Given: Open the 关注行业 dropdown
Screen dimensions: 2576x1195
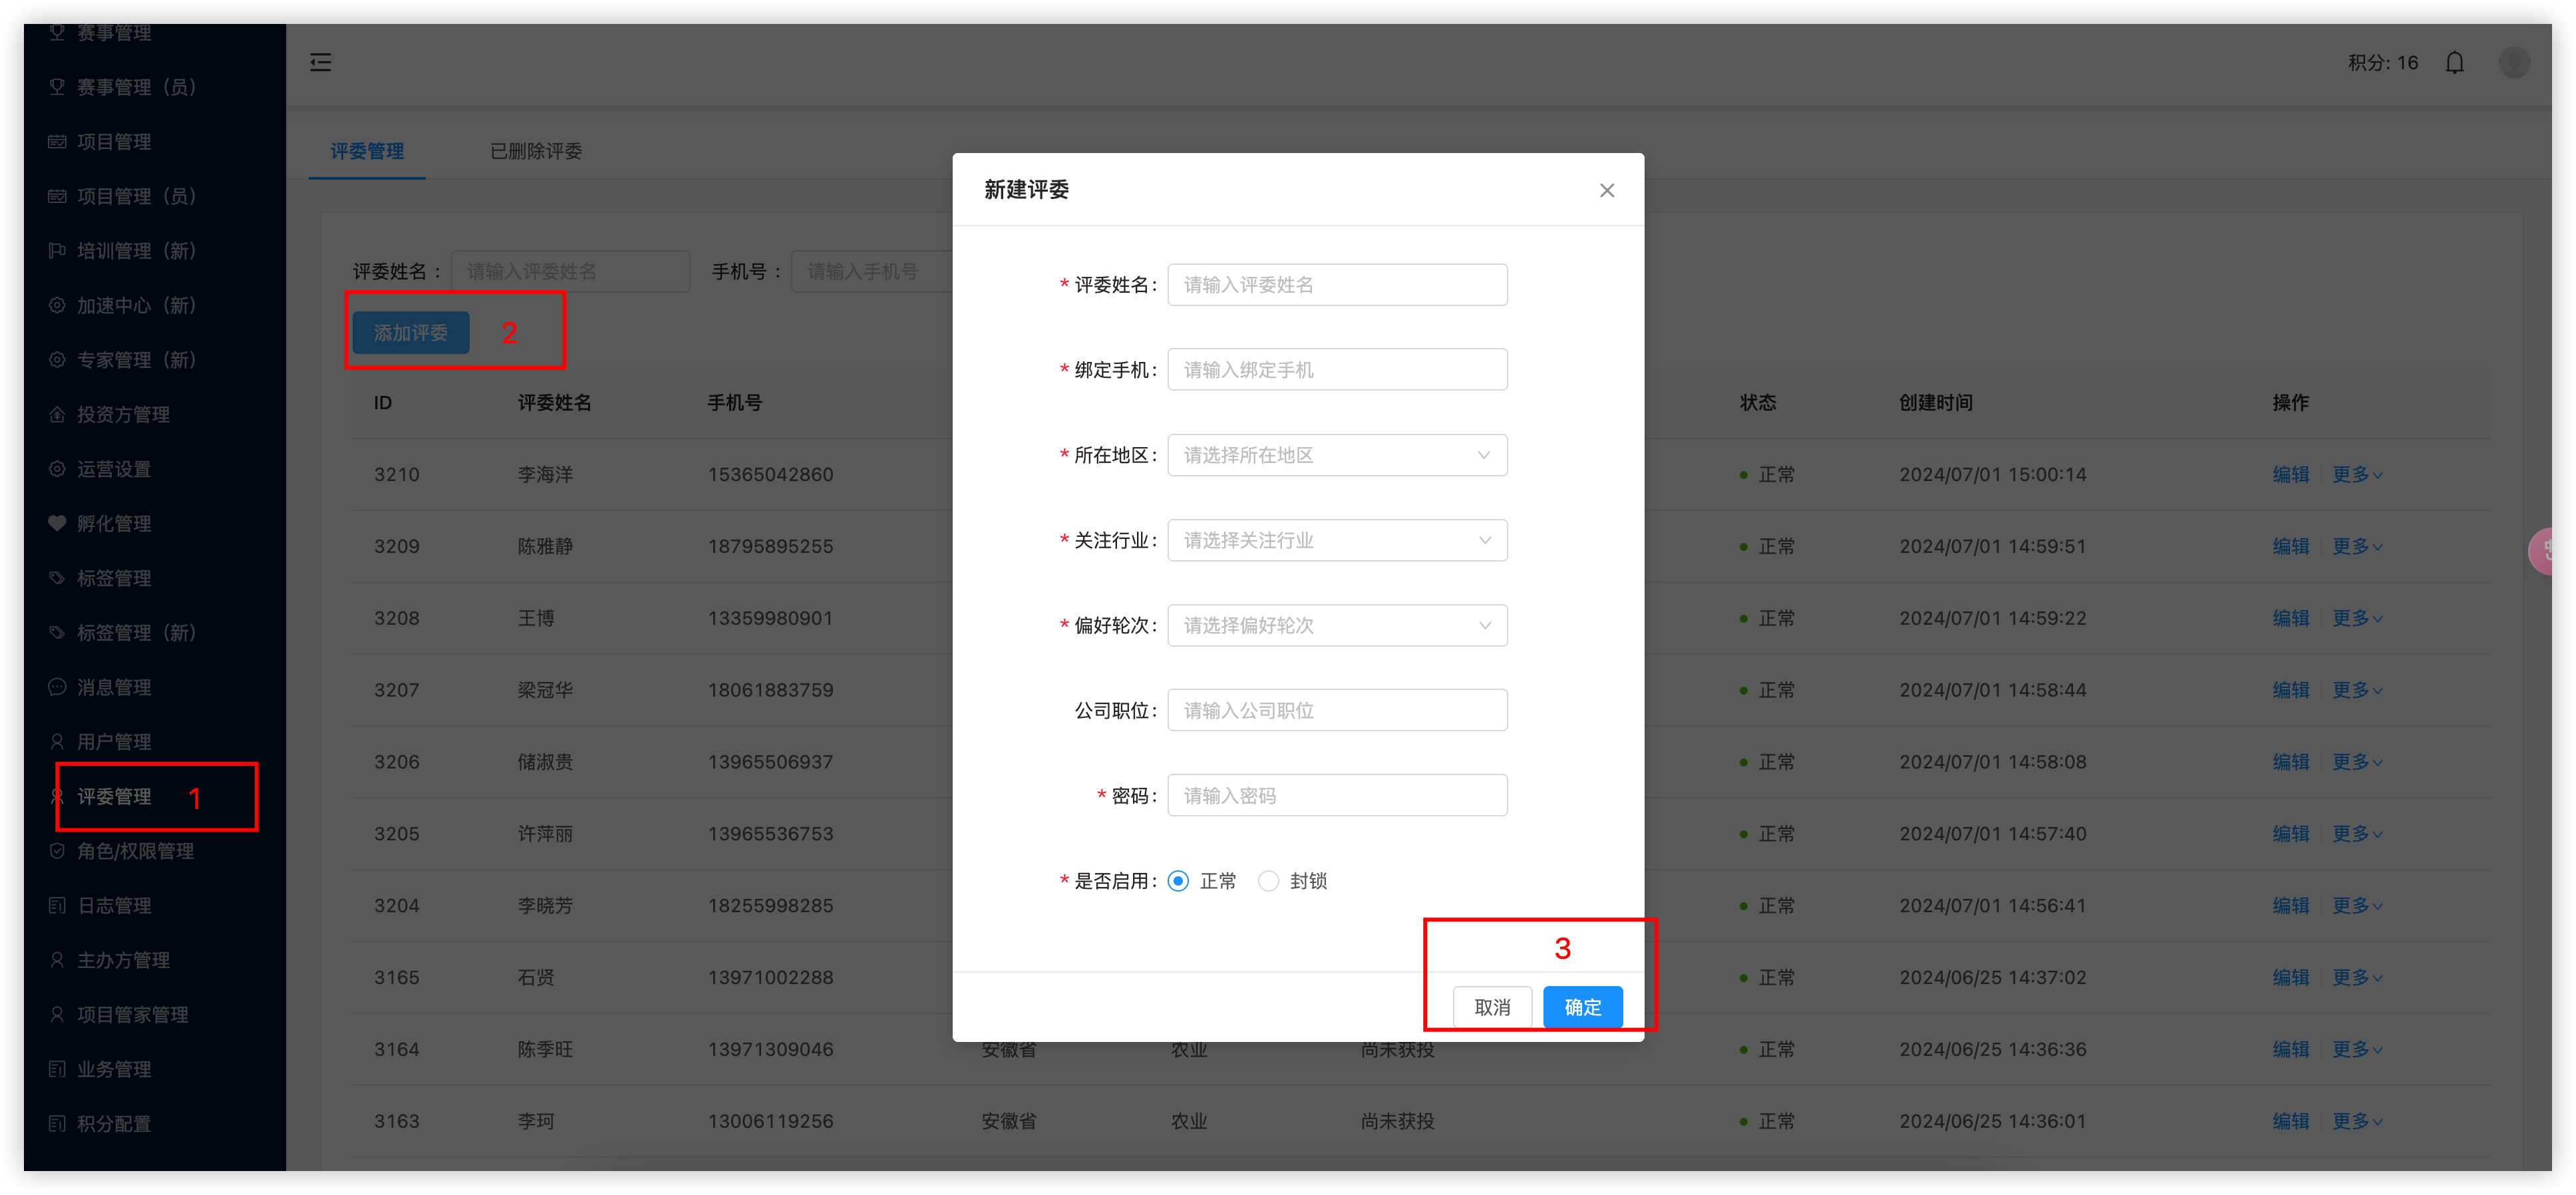Looking at the screenshot, I should 1337,540.
